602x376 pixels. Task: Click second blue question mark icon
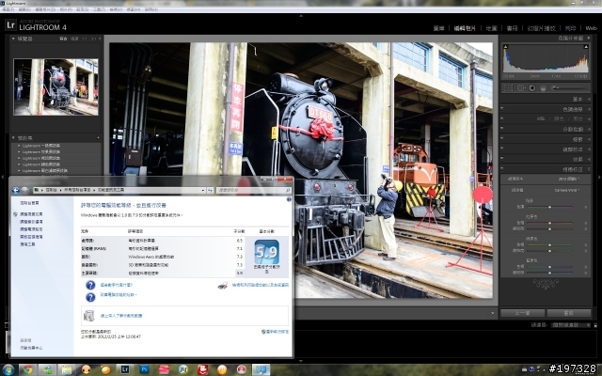point(90,297)
